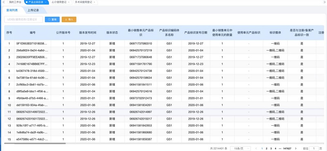The height and width of the screenshot is (151, 327).
Task: Close the 心介使用登记 tab
Action: click(x=69, y=2)
